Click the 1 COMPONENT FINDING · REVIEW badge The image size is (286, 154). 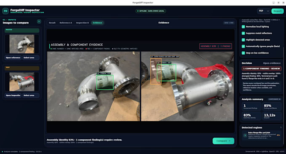[262, 69]
